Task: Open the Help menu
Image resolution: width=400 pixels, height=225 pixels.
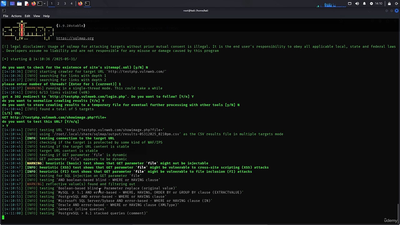Action: pyautogui.click(x=46, y=16)
